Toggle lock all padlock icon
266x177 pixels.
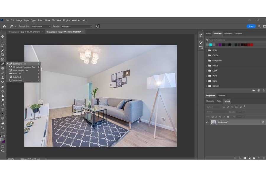point(228,117)
